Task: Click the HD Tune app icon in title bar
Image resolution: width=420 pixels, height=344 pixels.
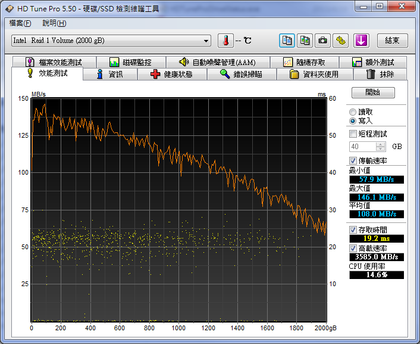Action: (x=10, y=8)
